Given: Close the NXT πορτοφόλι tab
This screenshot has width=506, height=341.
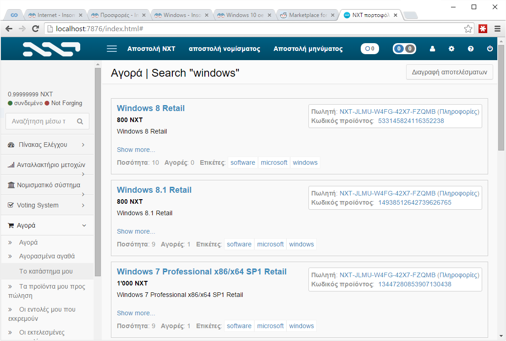Looking at the screenshot, I should [396, 15].
